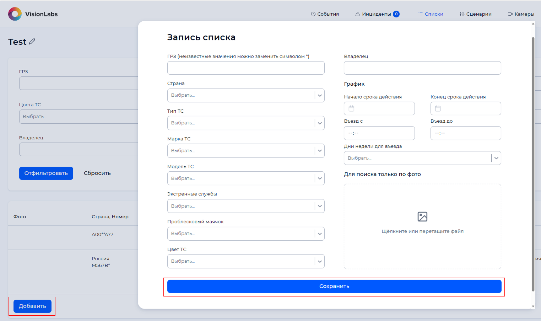Click the Страна, Номер column header
Image resolution: width=541 pixels, height=321 pixels.
110,217
